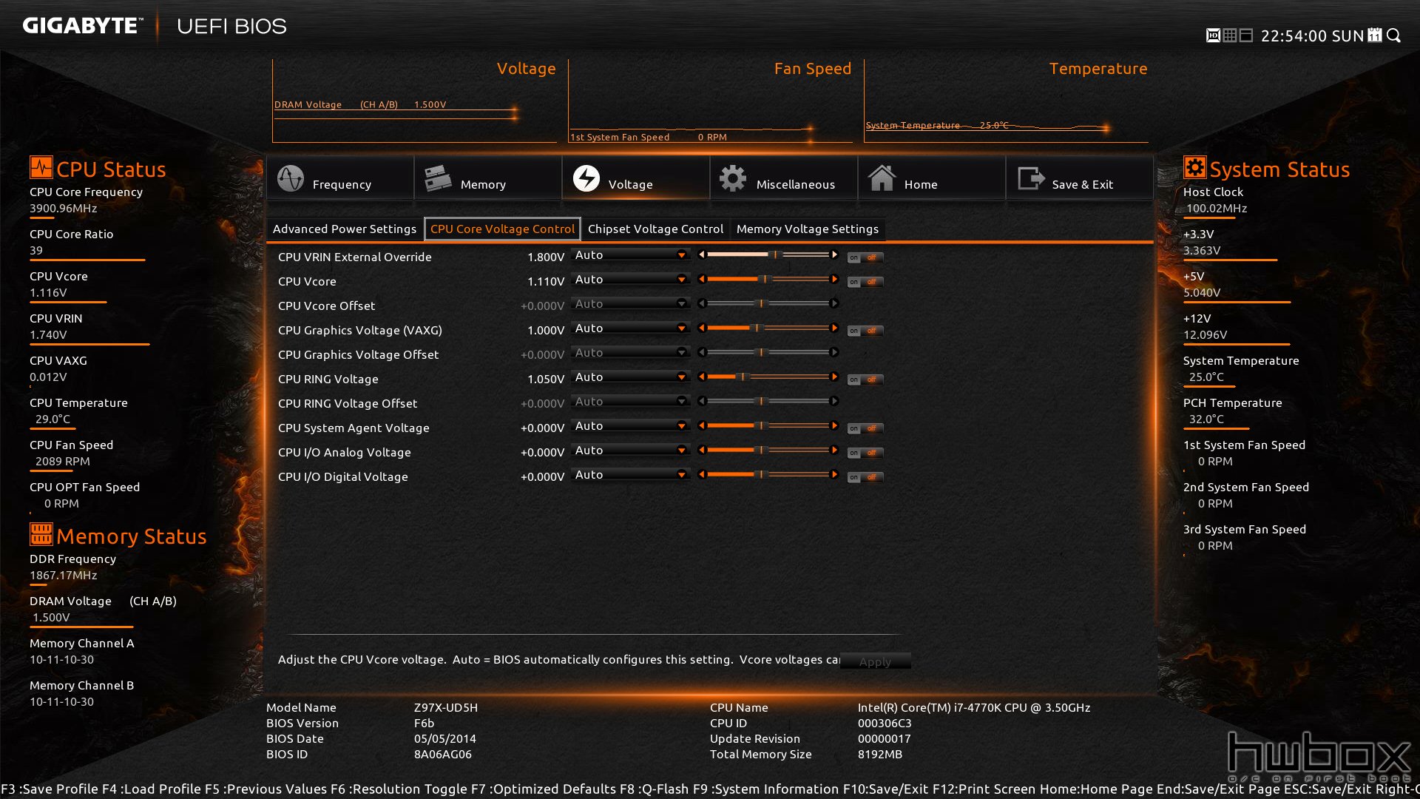Open CPU Graphics Voltage (VAXG) Auto dropdown
This screenshot has height=799, width=1420.
point(630,328)
